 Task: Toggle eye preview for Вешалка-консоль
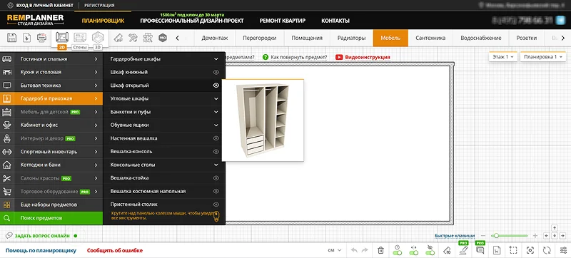point(216,152)
